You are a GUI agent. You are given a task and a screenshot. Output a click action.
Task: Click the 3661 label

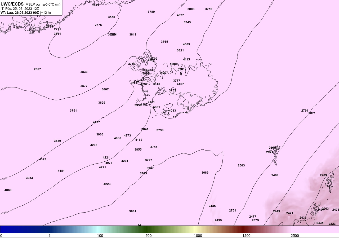133,211
